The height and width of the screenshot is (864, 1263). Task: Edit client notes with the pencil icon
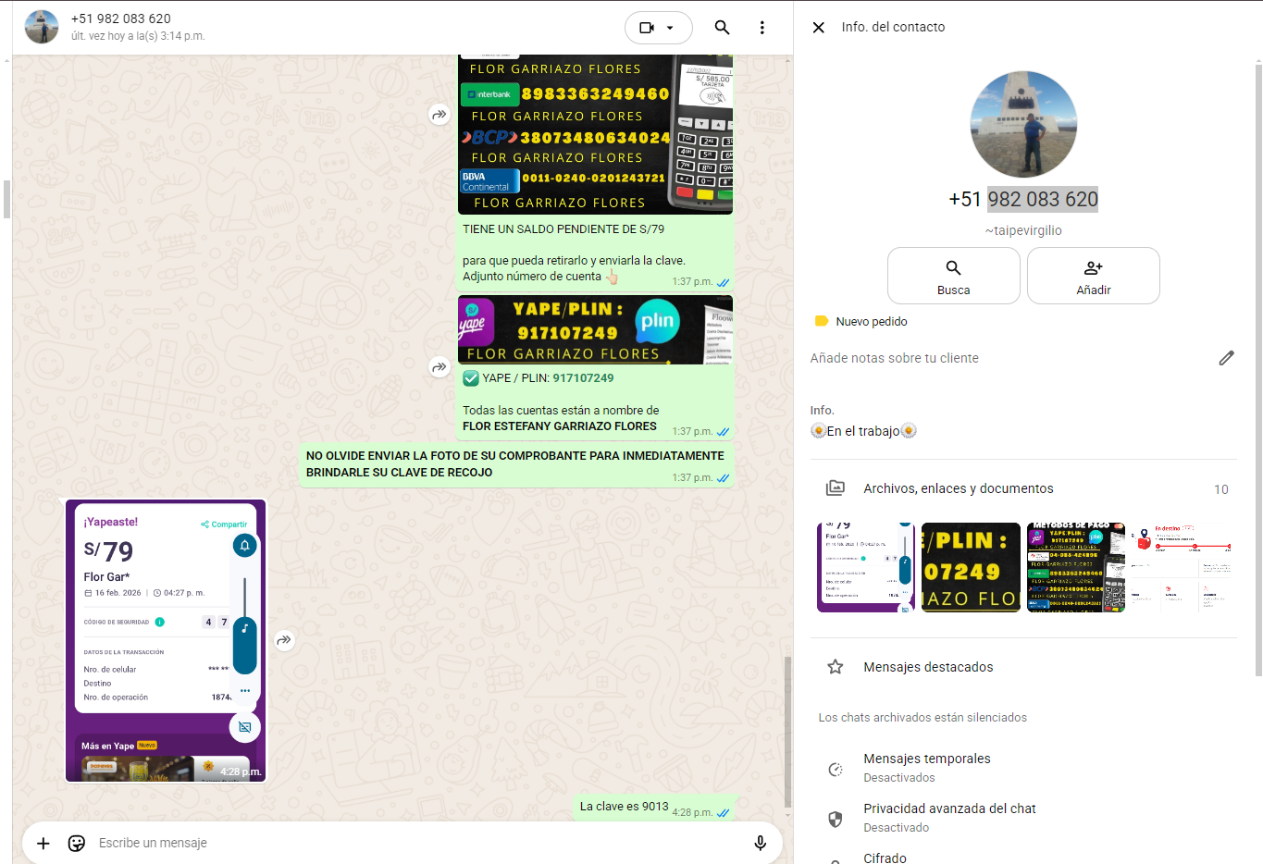click(1226, 358)
